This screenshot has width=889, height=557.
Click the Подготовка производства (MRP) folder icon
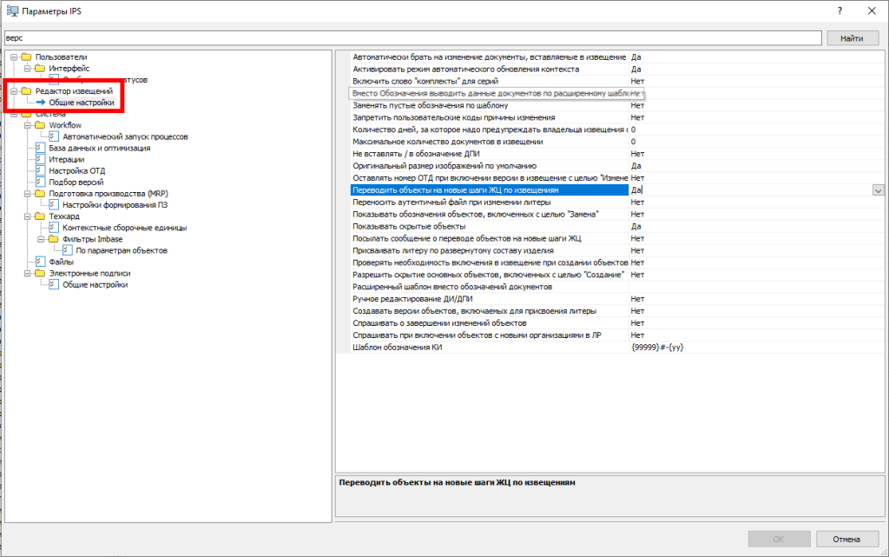pos(40,193)
